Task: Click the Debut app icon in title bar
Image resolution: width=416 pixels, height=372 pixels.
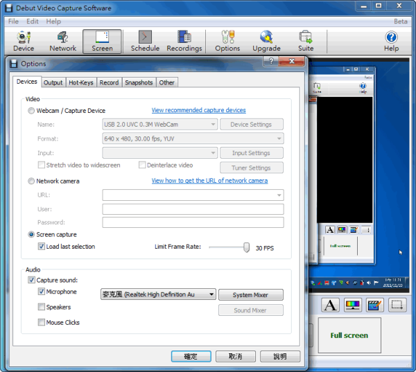Action: tap(9, 8)
